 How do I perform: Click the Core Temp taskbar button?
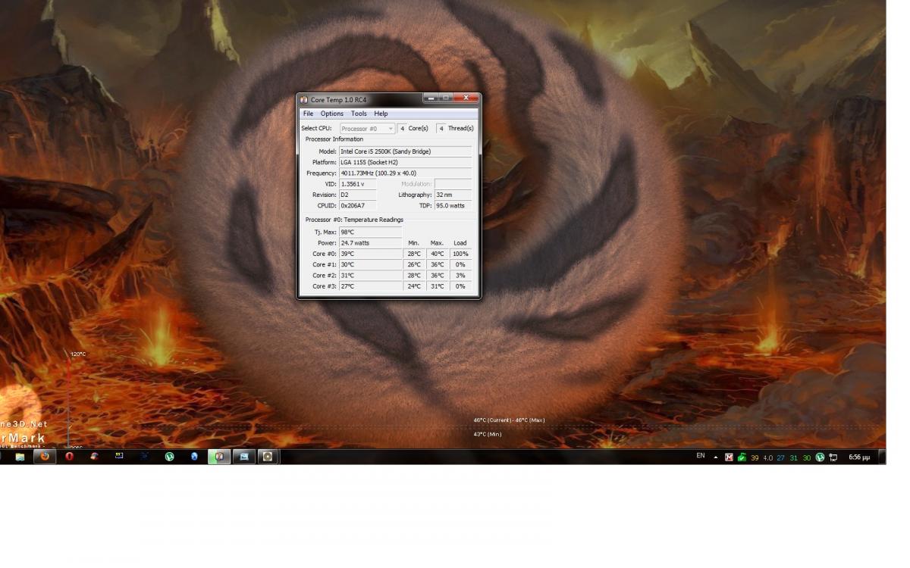[x=219, y=457]
